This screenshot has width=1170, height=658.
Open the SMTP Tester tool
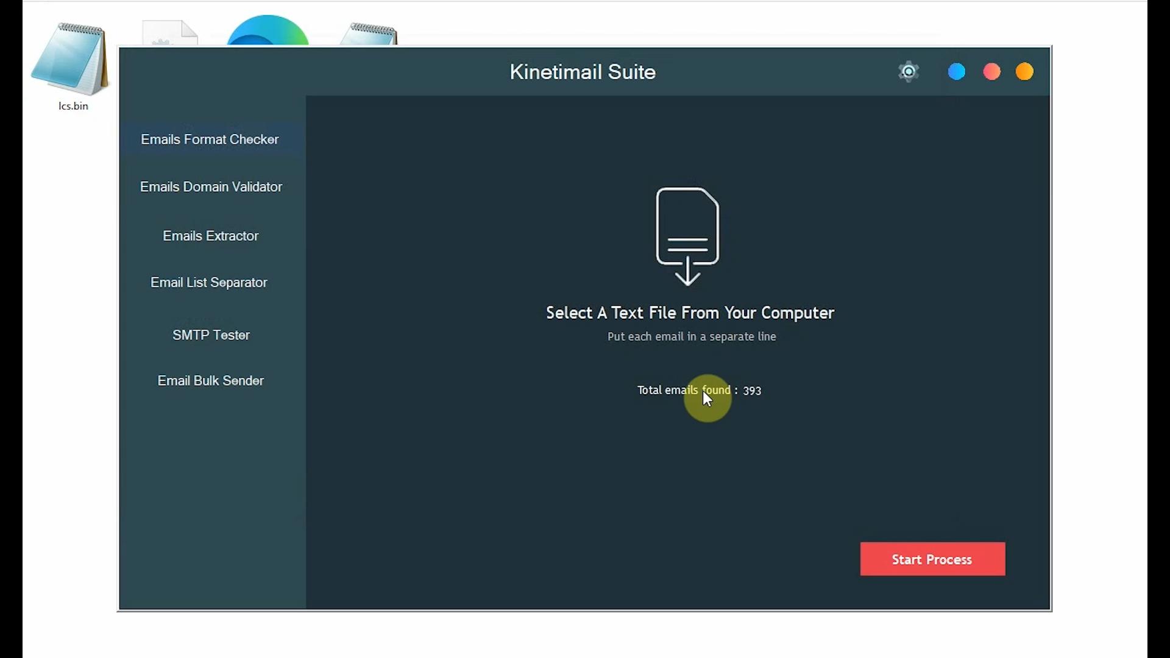pyautogui.click(x=211, y=335)
